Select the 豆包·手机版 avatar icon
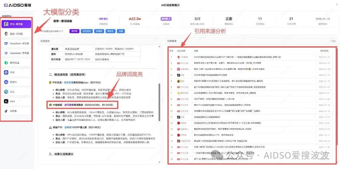The height and width of the screenshot is (169, 340). pos(6,34)
